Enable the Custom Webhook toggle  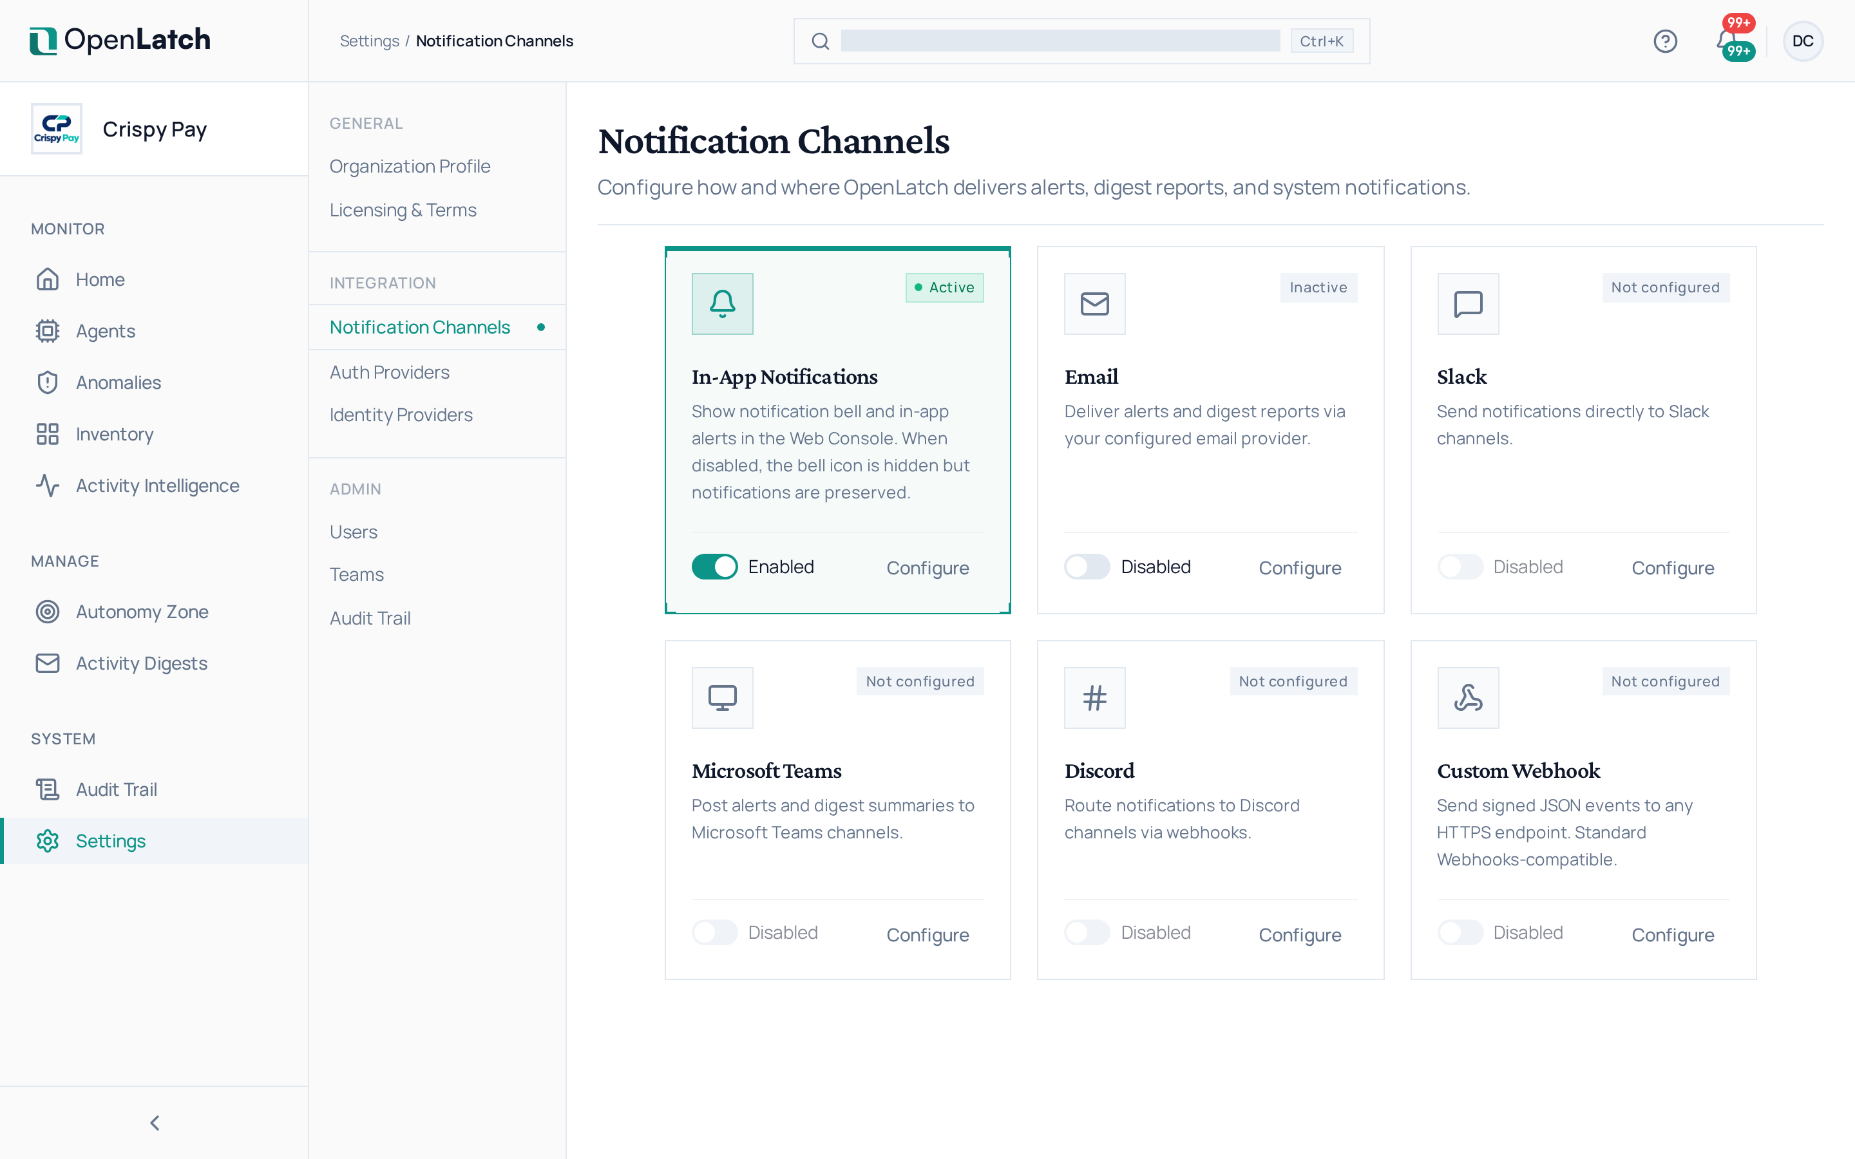1460,932
